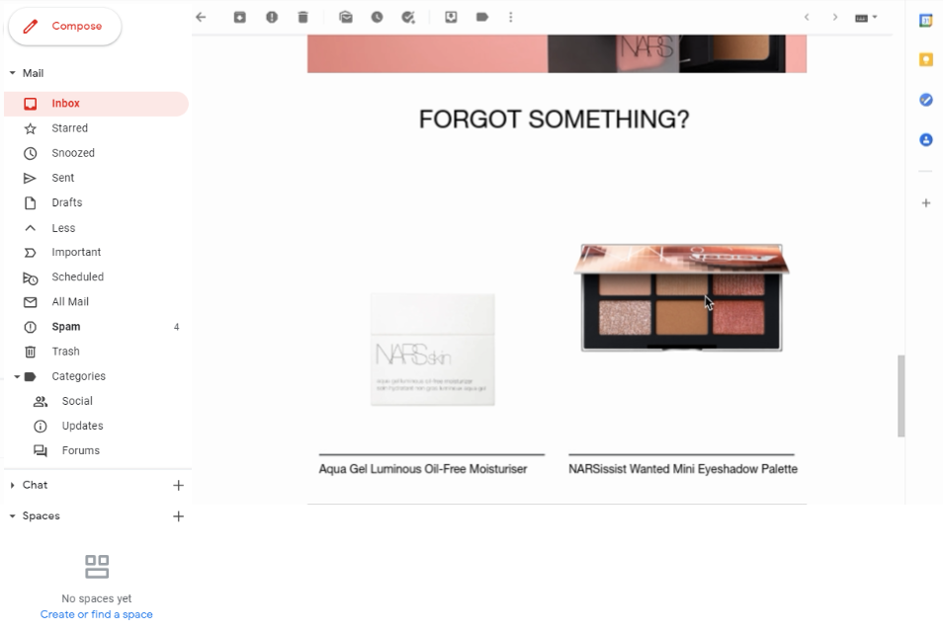Screen dimensions: 943x632
Task: Open the Inbox folder
Action: [x=96, y=104]
